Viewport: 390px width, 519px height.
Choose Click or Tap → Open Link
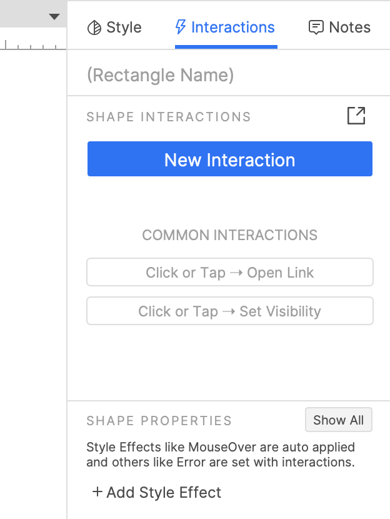point(229,273)
